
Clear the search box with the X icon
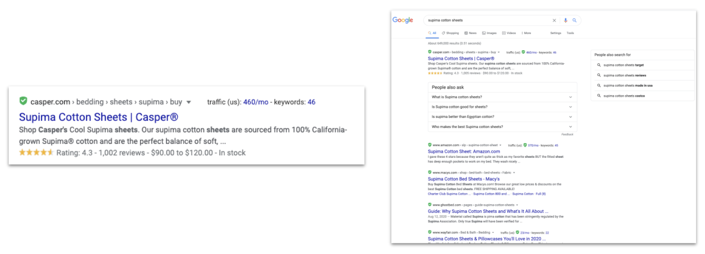(x=554, y=20)
